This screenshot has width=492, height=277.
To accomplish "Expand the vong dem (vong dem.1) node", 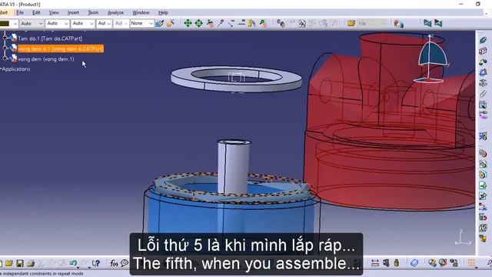I will click(5, 58).
